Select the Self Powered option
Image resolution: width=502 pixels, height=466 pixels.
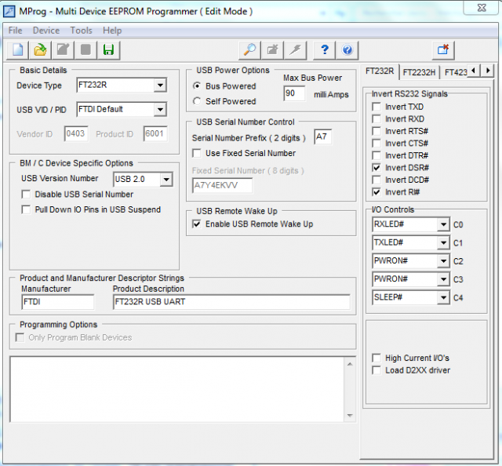coord(224,101)
